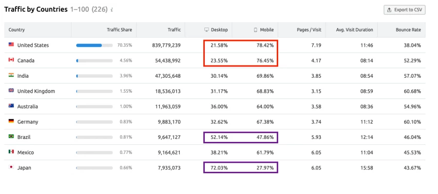Sort by the Desktop column header

[216, 30]
